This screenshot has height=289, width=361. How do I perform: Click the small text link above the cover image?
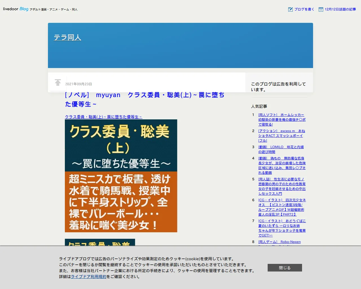tap(104, 117)
